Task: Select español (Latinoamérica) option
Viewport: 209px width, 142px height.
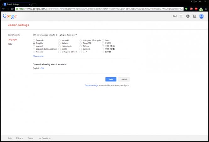Action: [x=34, y=49]
